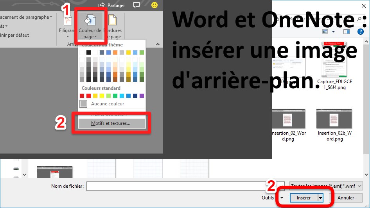Open the Couleur de page menu

90,27
